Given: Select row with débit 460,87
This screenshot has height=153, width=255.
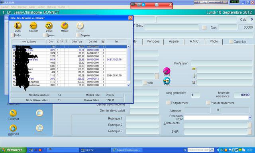Looking at the screenshot, I should (70, 56).
